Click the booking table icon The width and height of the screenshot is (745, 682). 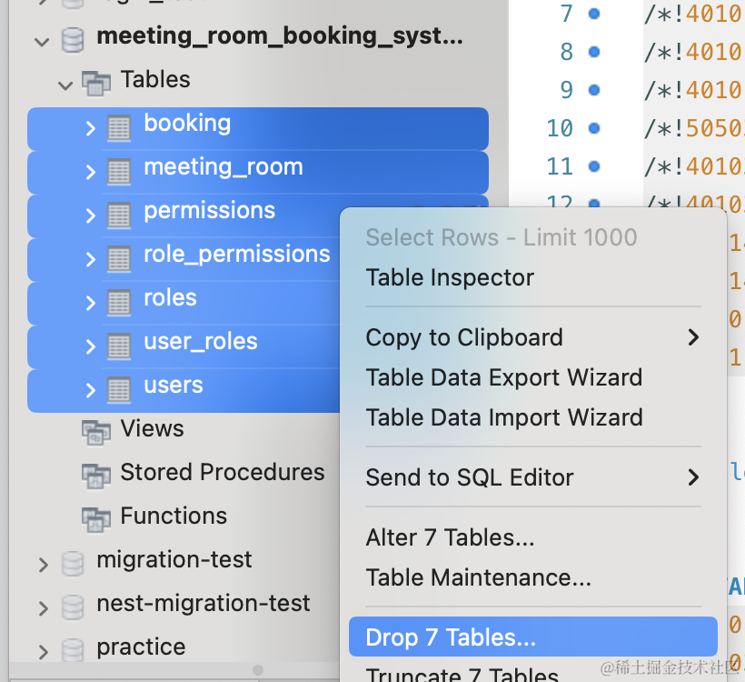point(119,128)
